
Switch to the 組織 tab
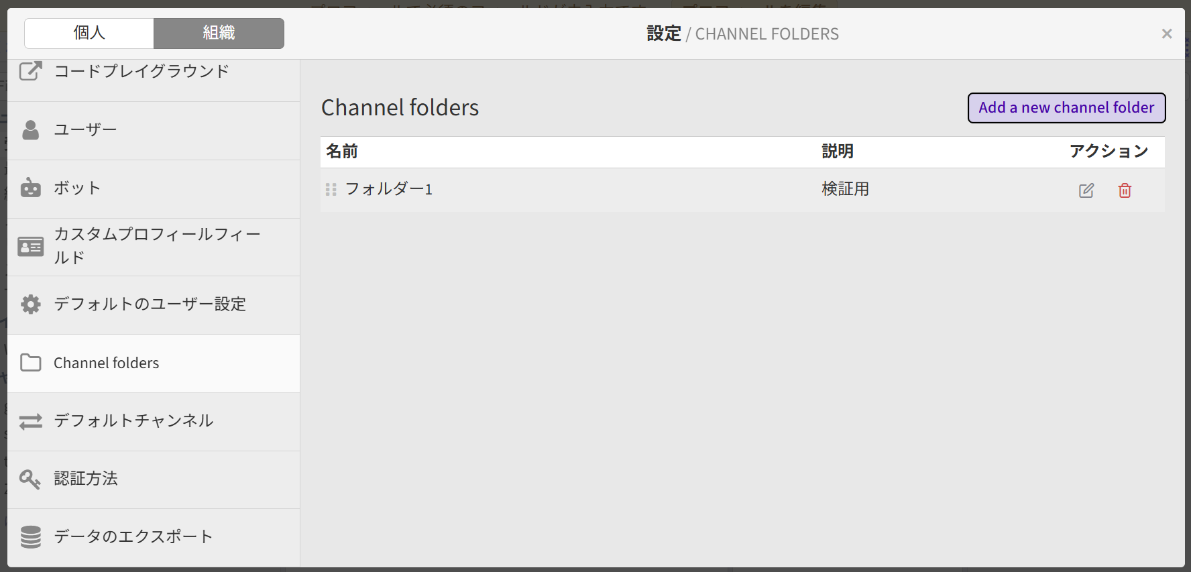[219, 33]
